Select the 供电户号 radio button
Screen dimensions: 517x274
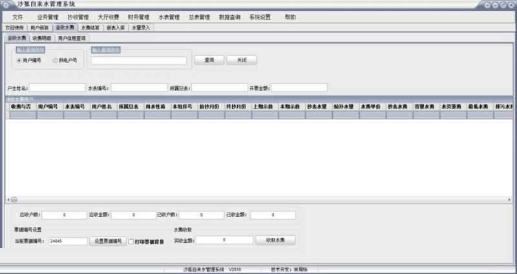click(x=55, y=60)
